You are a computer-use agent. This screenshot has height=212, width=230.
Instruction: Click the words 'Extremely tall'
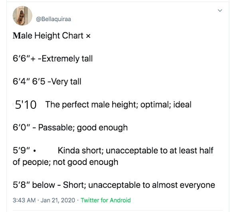pyautogui.click(x=67, y=59)
